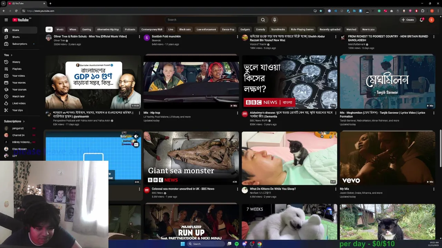The width and height of the screenshot is (442, 248).
Task: Reload the page with browser refresh button
Action: click(16, 11)
